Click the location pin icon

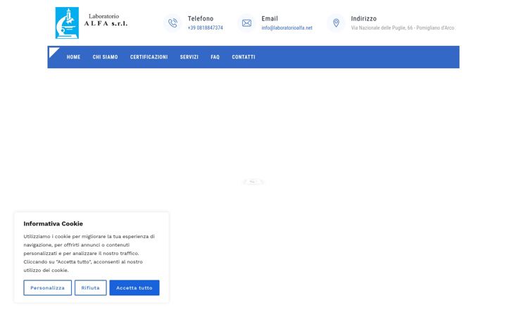click(336, 23)
